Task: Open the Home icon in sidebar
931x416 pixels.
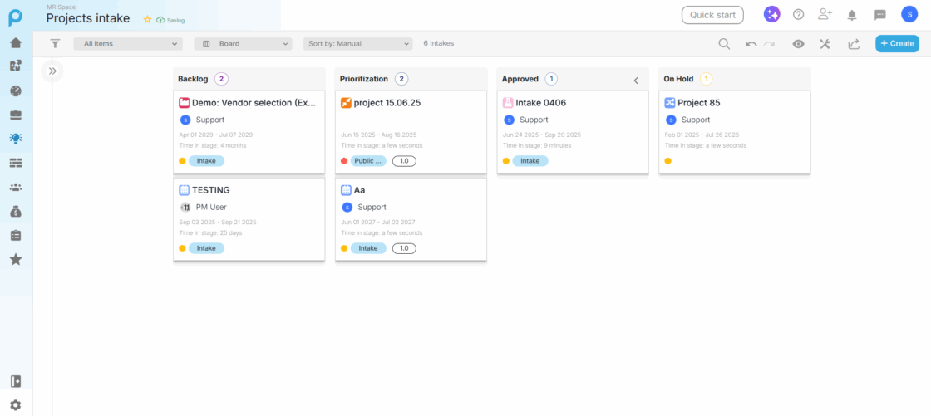Action: pos(16,43)
